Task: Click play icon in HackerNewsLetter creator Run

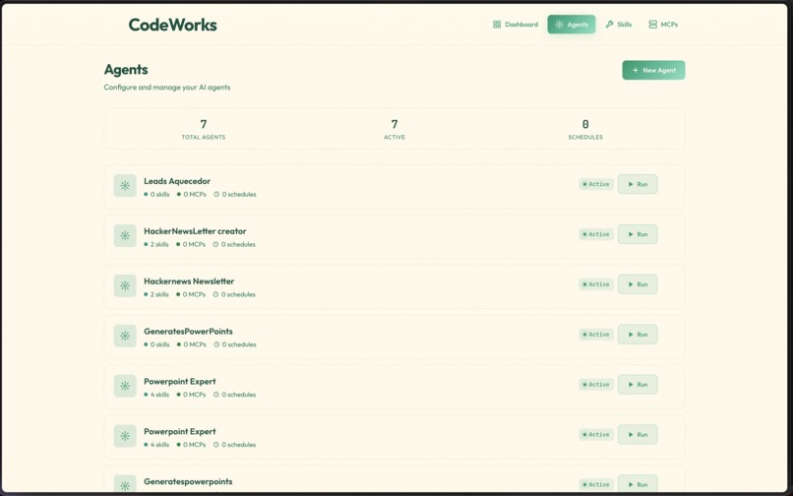Action: coord(631,234)
